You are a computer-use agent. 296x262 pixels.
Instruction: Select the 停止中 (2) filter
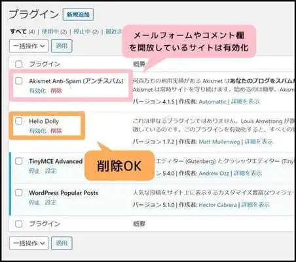(x=86, y=31)
